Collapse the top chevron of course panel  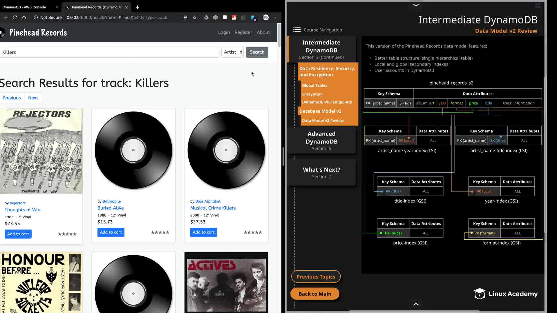[x=416, y=5]
